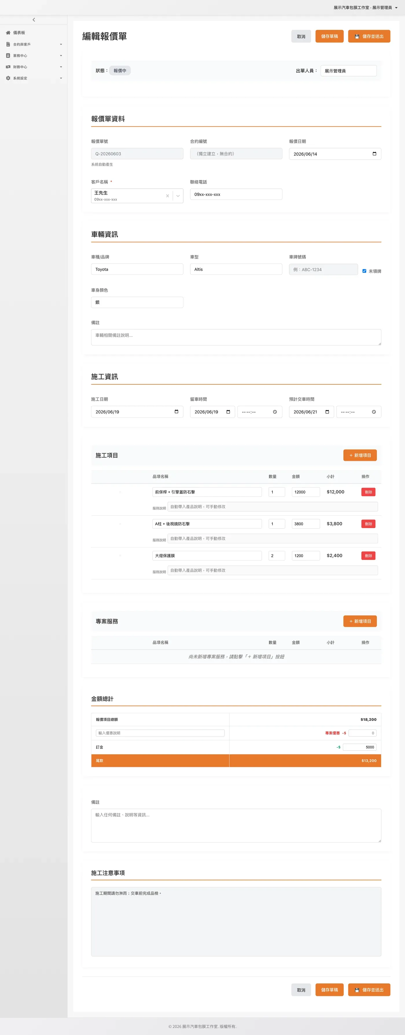The width and height of the screenshot is (405, 1035).
Task: Click the bottom 取消 button
Action: (301, 989)
